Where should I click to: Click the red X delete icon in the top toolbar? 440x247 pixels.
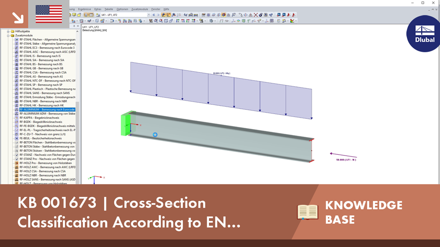(256, 15)
